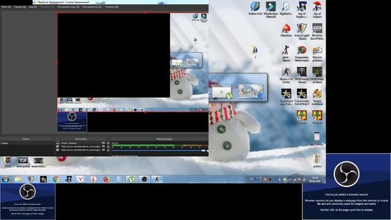Open Firefox from the taskbar
This screenshot has height=220, width=391.
tap(106, 179)
